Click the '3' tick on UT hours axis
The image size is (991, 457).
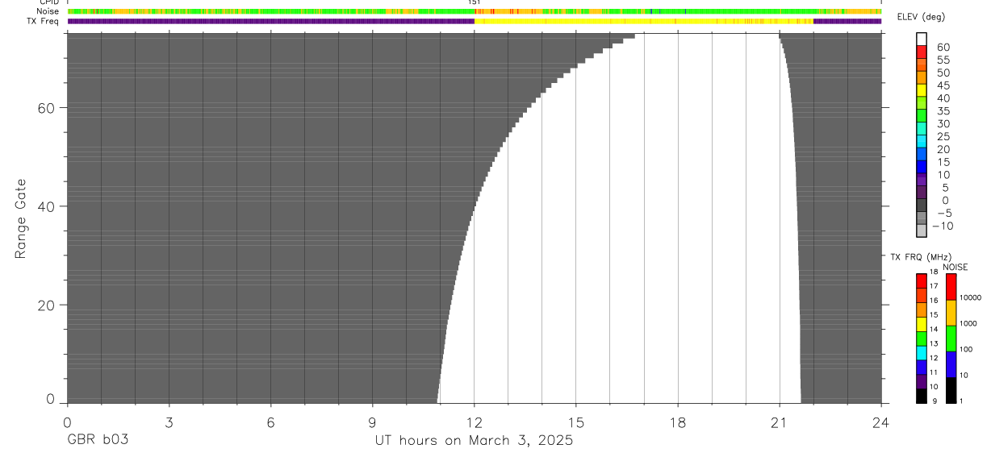tap(169, 422)
